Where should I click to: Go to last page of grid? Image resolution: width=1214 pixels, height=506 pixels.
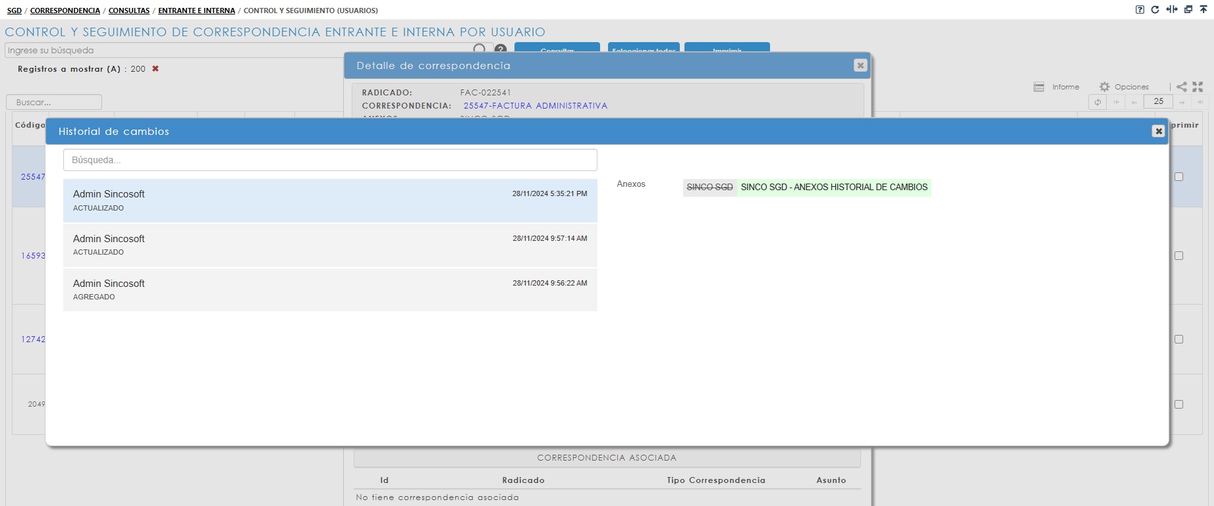click(x=1200, y=102)
